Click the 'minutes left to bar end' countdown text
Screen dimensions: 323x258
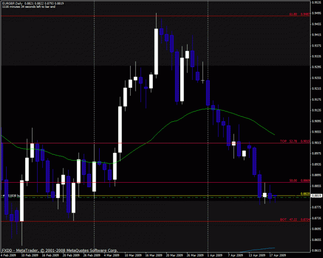(28, 7)
